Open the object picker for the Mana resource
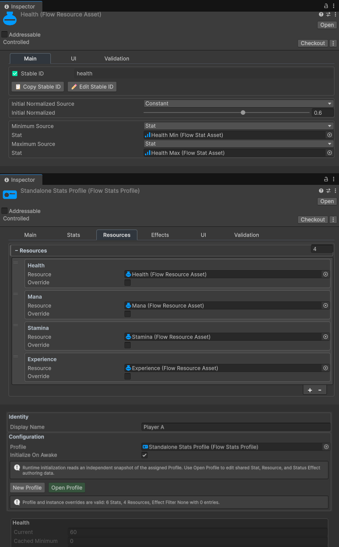The image size is (339, 547). (326, 305)
